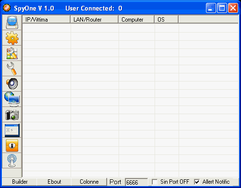
Task: Click the SpyOne title bar app icon
Action: pyautogui.click(x=7, y=8)
